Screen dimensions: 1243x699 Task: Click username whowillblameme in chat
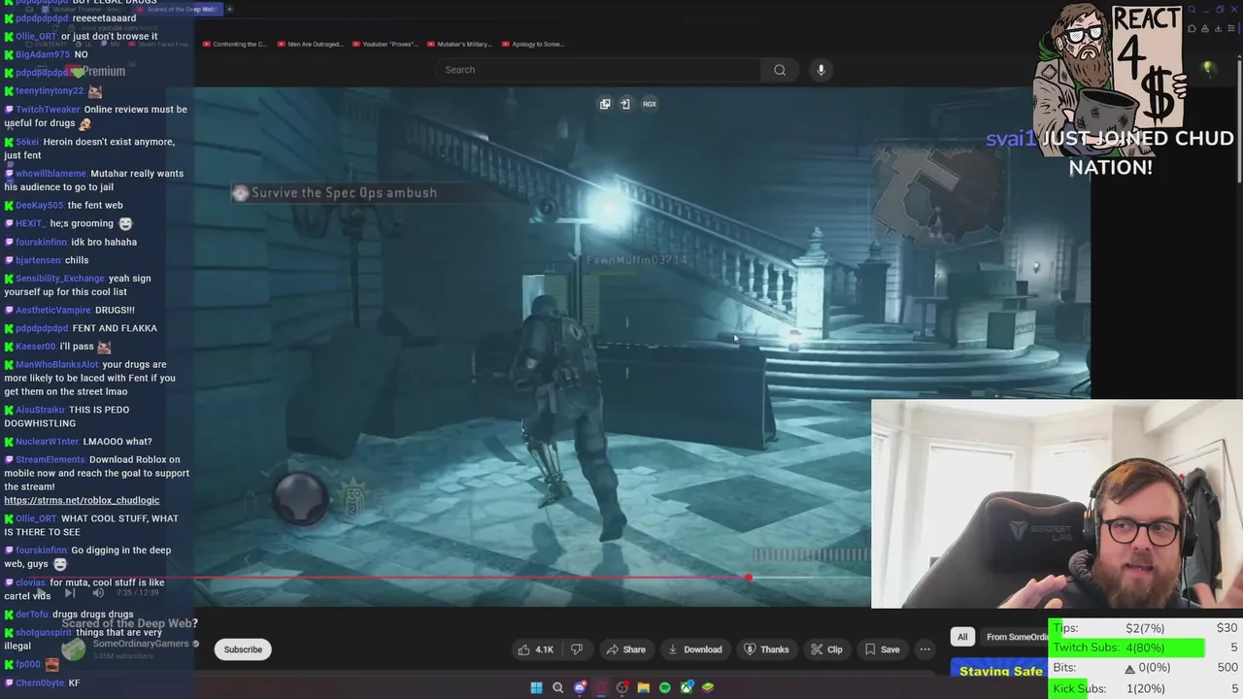(50, 174)
